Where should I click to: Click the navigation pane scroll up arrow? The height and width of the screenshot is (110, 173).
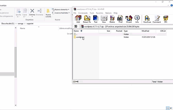pos(16,28)
